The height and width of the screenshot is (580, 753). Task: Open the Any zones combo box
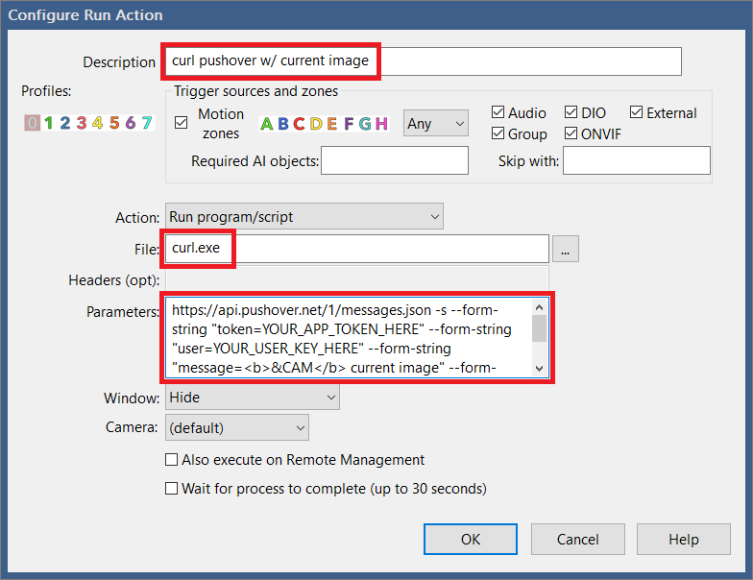tap(435, 124)
